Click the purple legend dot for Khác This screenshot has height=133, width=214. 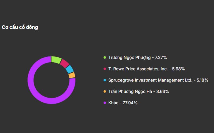point(105,103)
